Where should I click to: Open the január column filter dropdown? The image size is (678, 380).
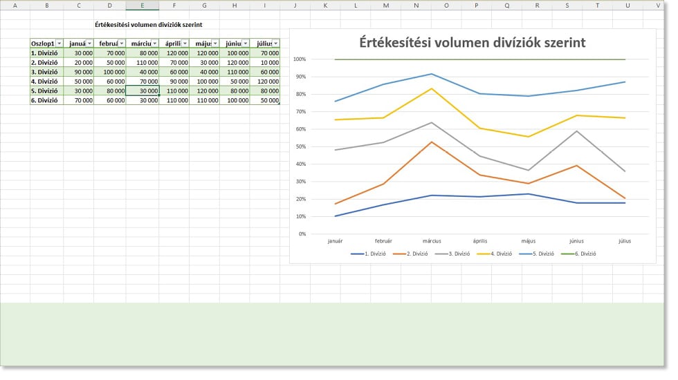coord(89,43)
